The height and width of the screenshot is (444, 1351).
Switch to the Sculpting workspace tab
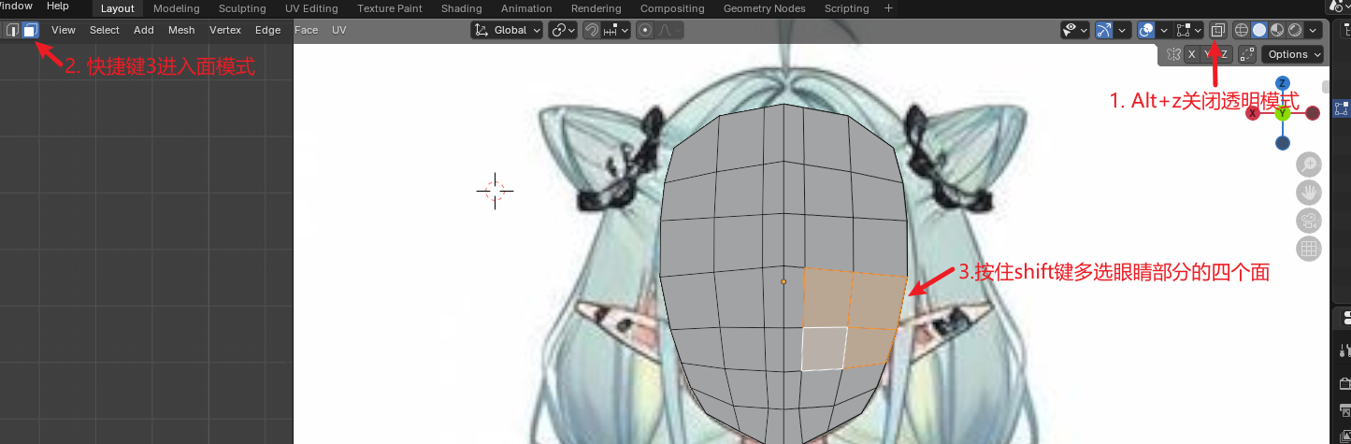tap(242, 8)
